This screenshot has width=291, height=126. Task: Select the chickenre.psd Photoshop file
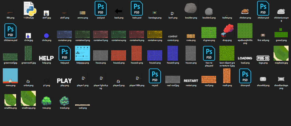point(10,31)
